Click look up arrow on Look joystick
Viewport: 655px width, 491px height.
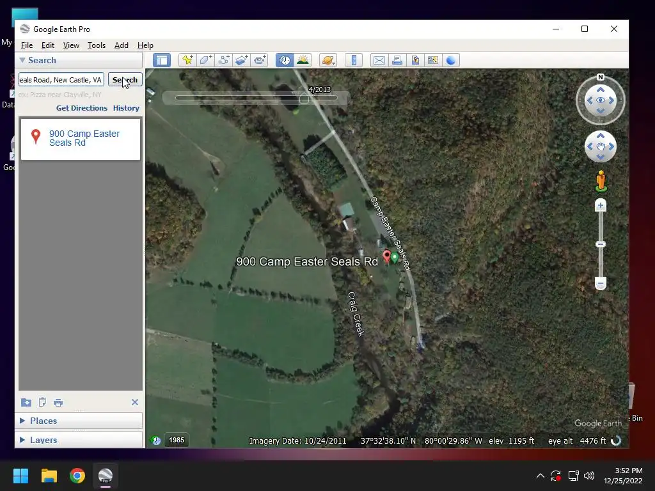point(601,90)
